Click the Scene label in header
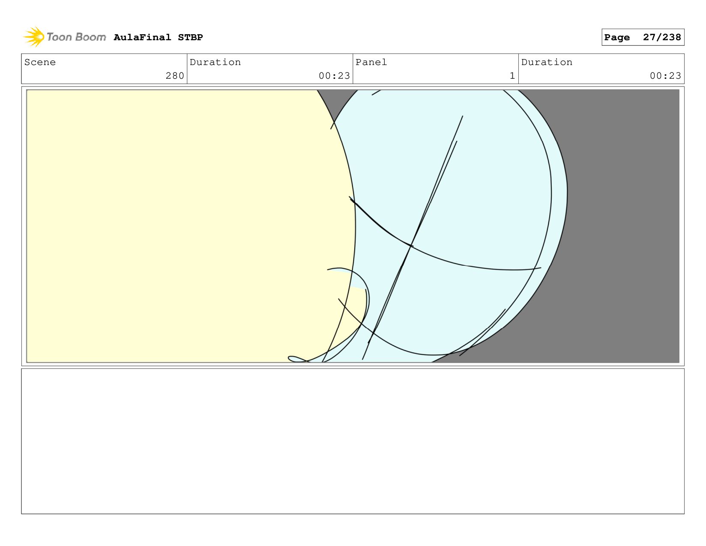 coord(40,62)
